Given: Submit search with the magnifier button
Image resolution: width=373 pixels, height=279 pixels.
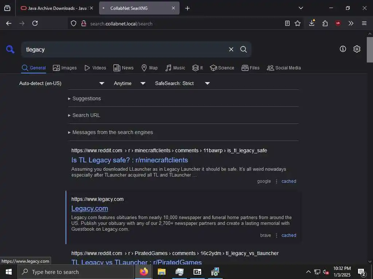Looking at the screenshot, I should 243,49.
